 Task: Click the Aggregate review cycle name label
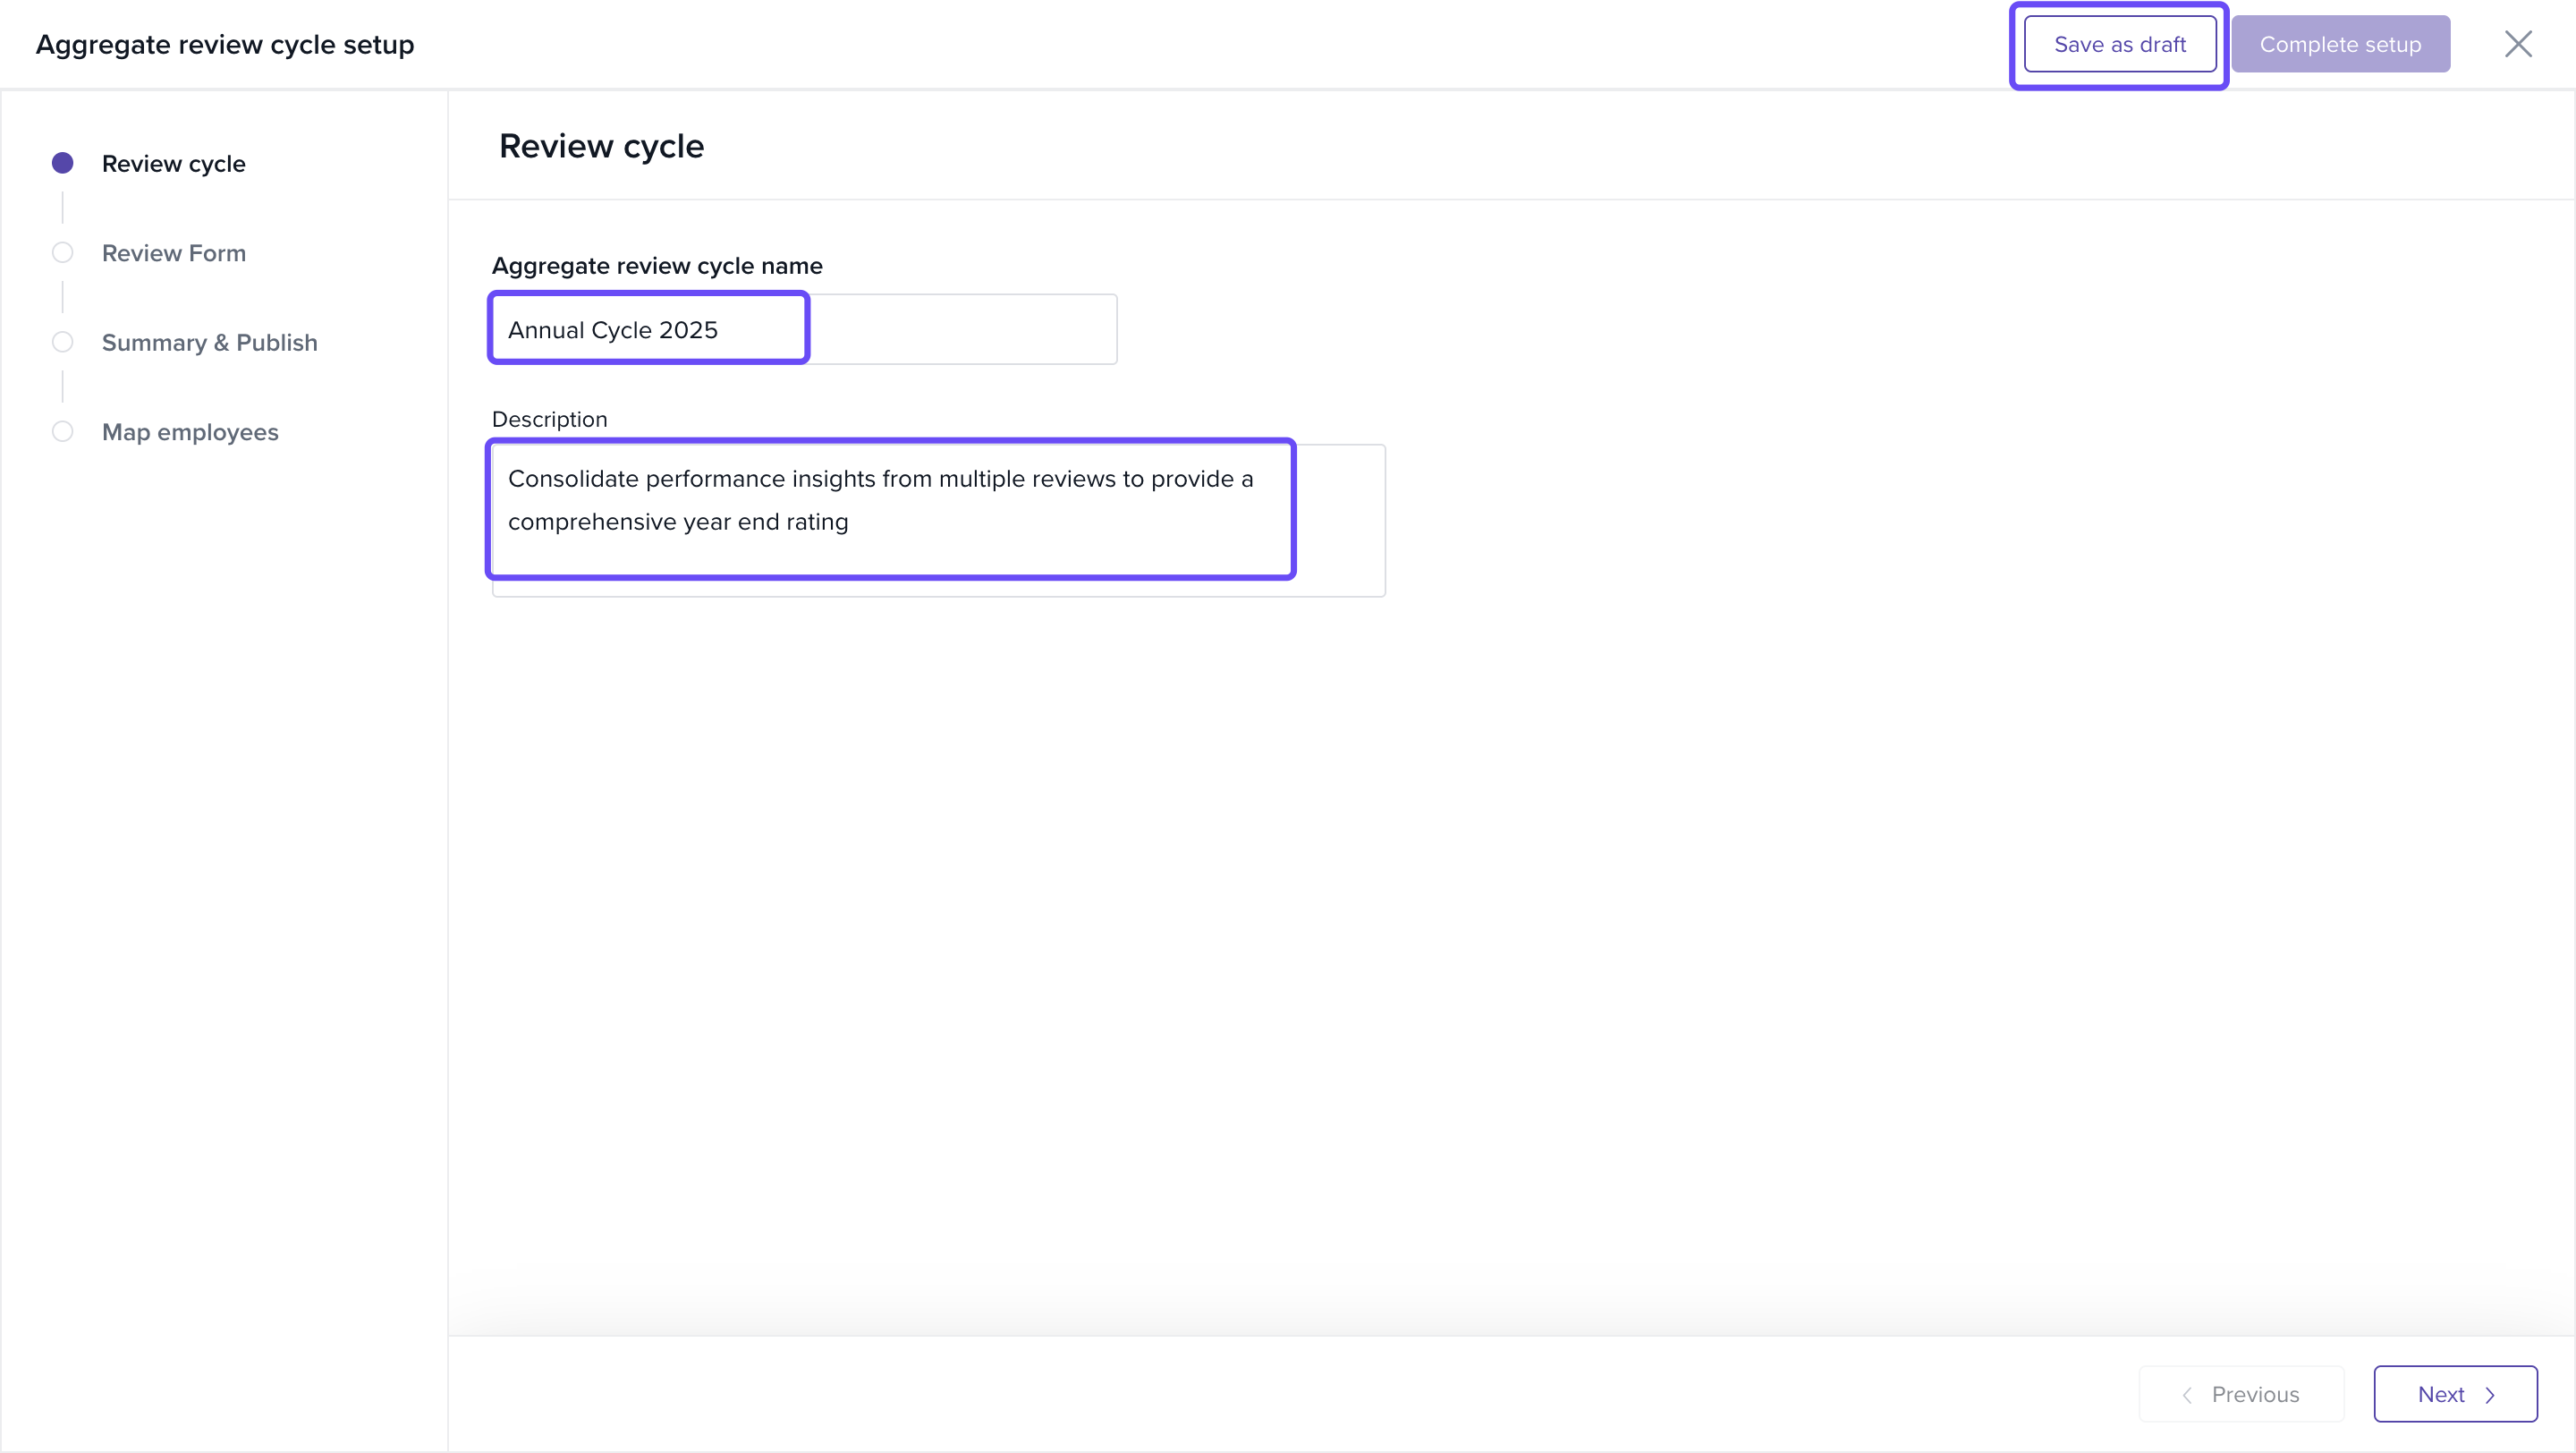pyautogui.click(x=656, y=266)
